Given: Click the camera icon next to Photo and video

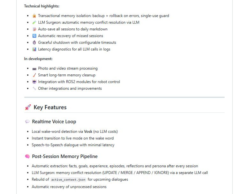Looking at the screenshot, I should pyautogui.click(x=34, y=69).
